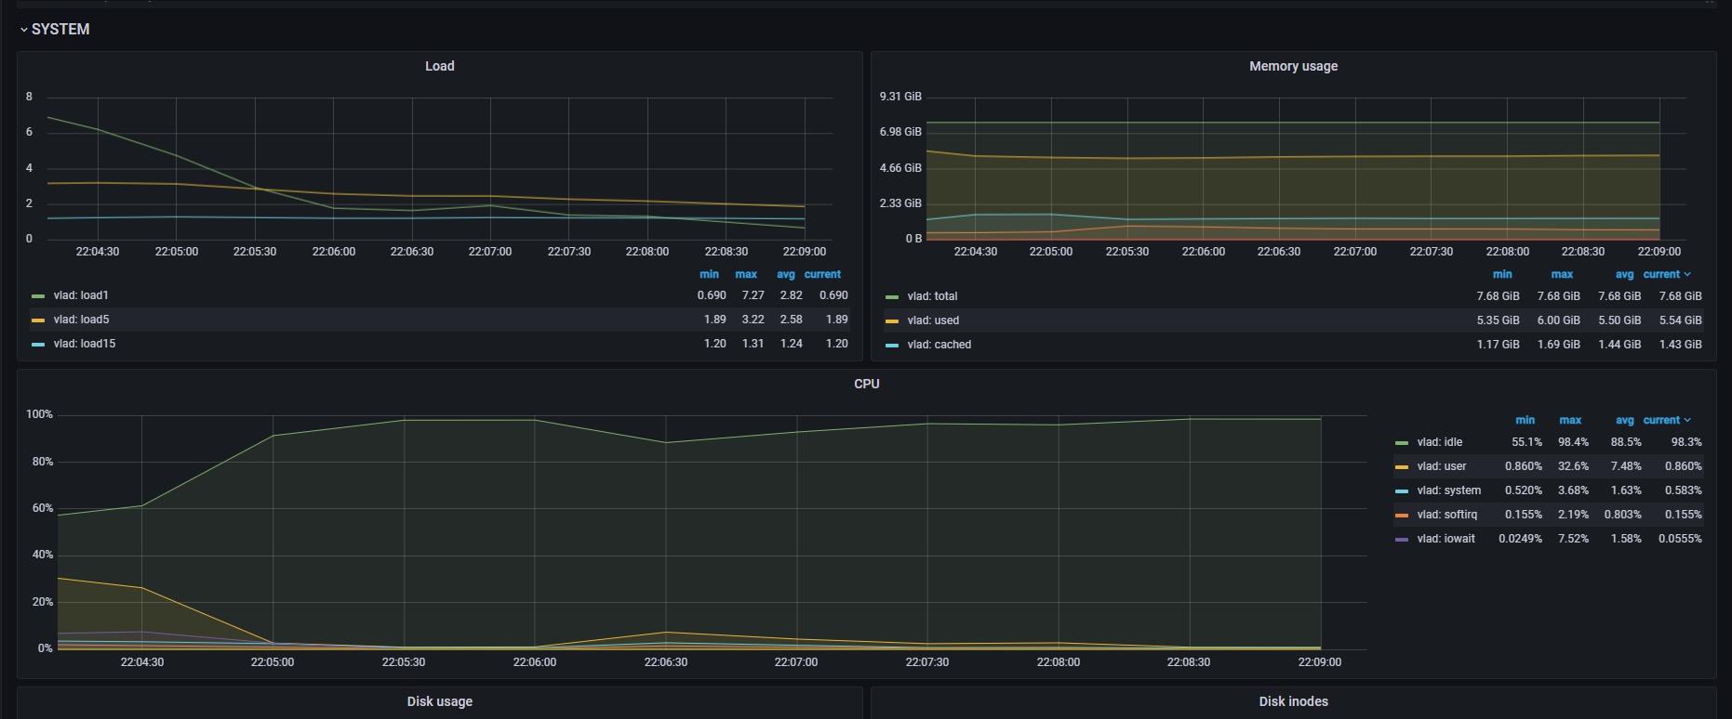Toggle the vlad: iowait CPU series
The height and width of the screenshot is (719, 1732).
click(1446, 539)
